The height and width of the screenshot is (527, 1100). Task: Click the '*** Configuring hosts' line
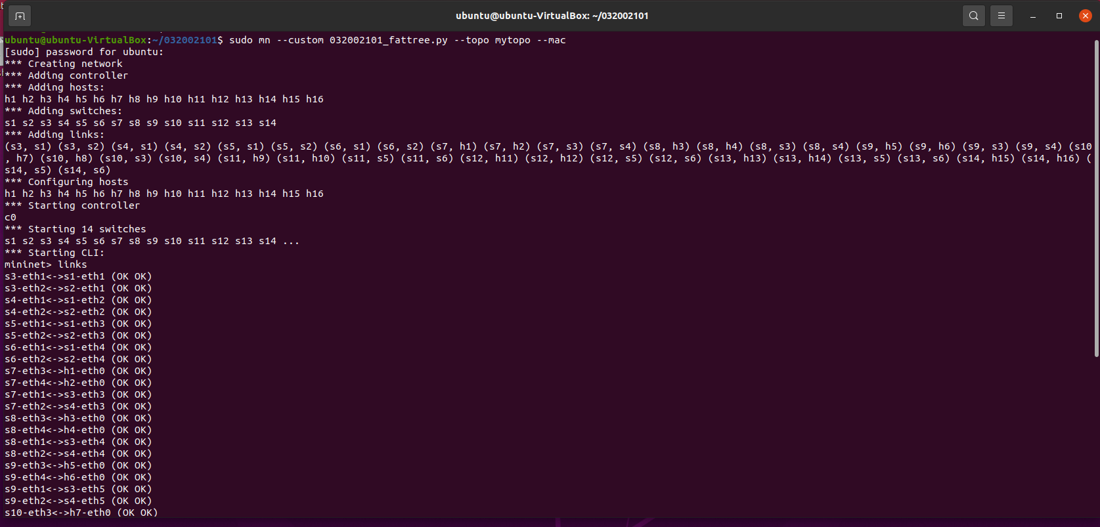(x=66, y=182)
